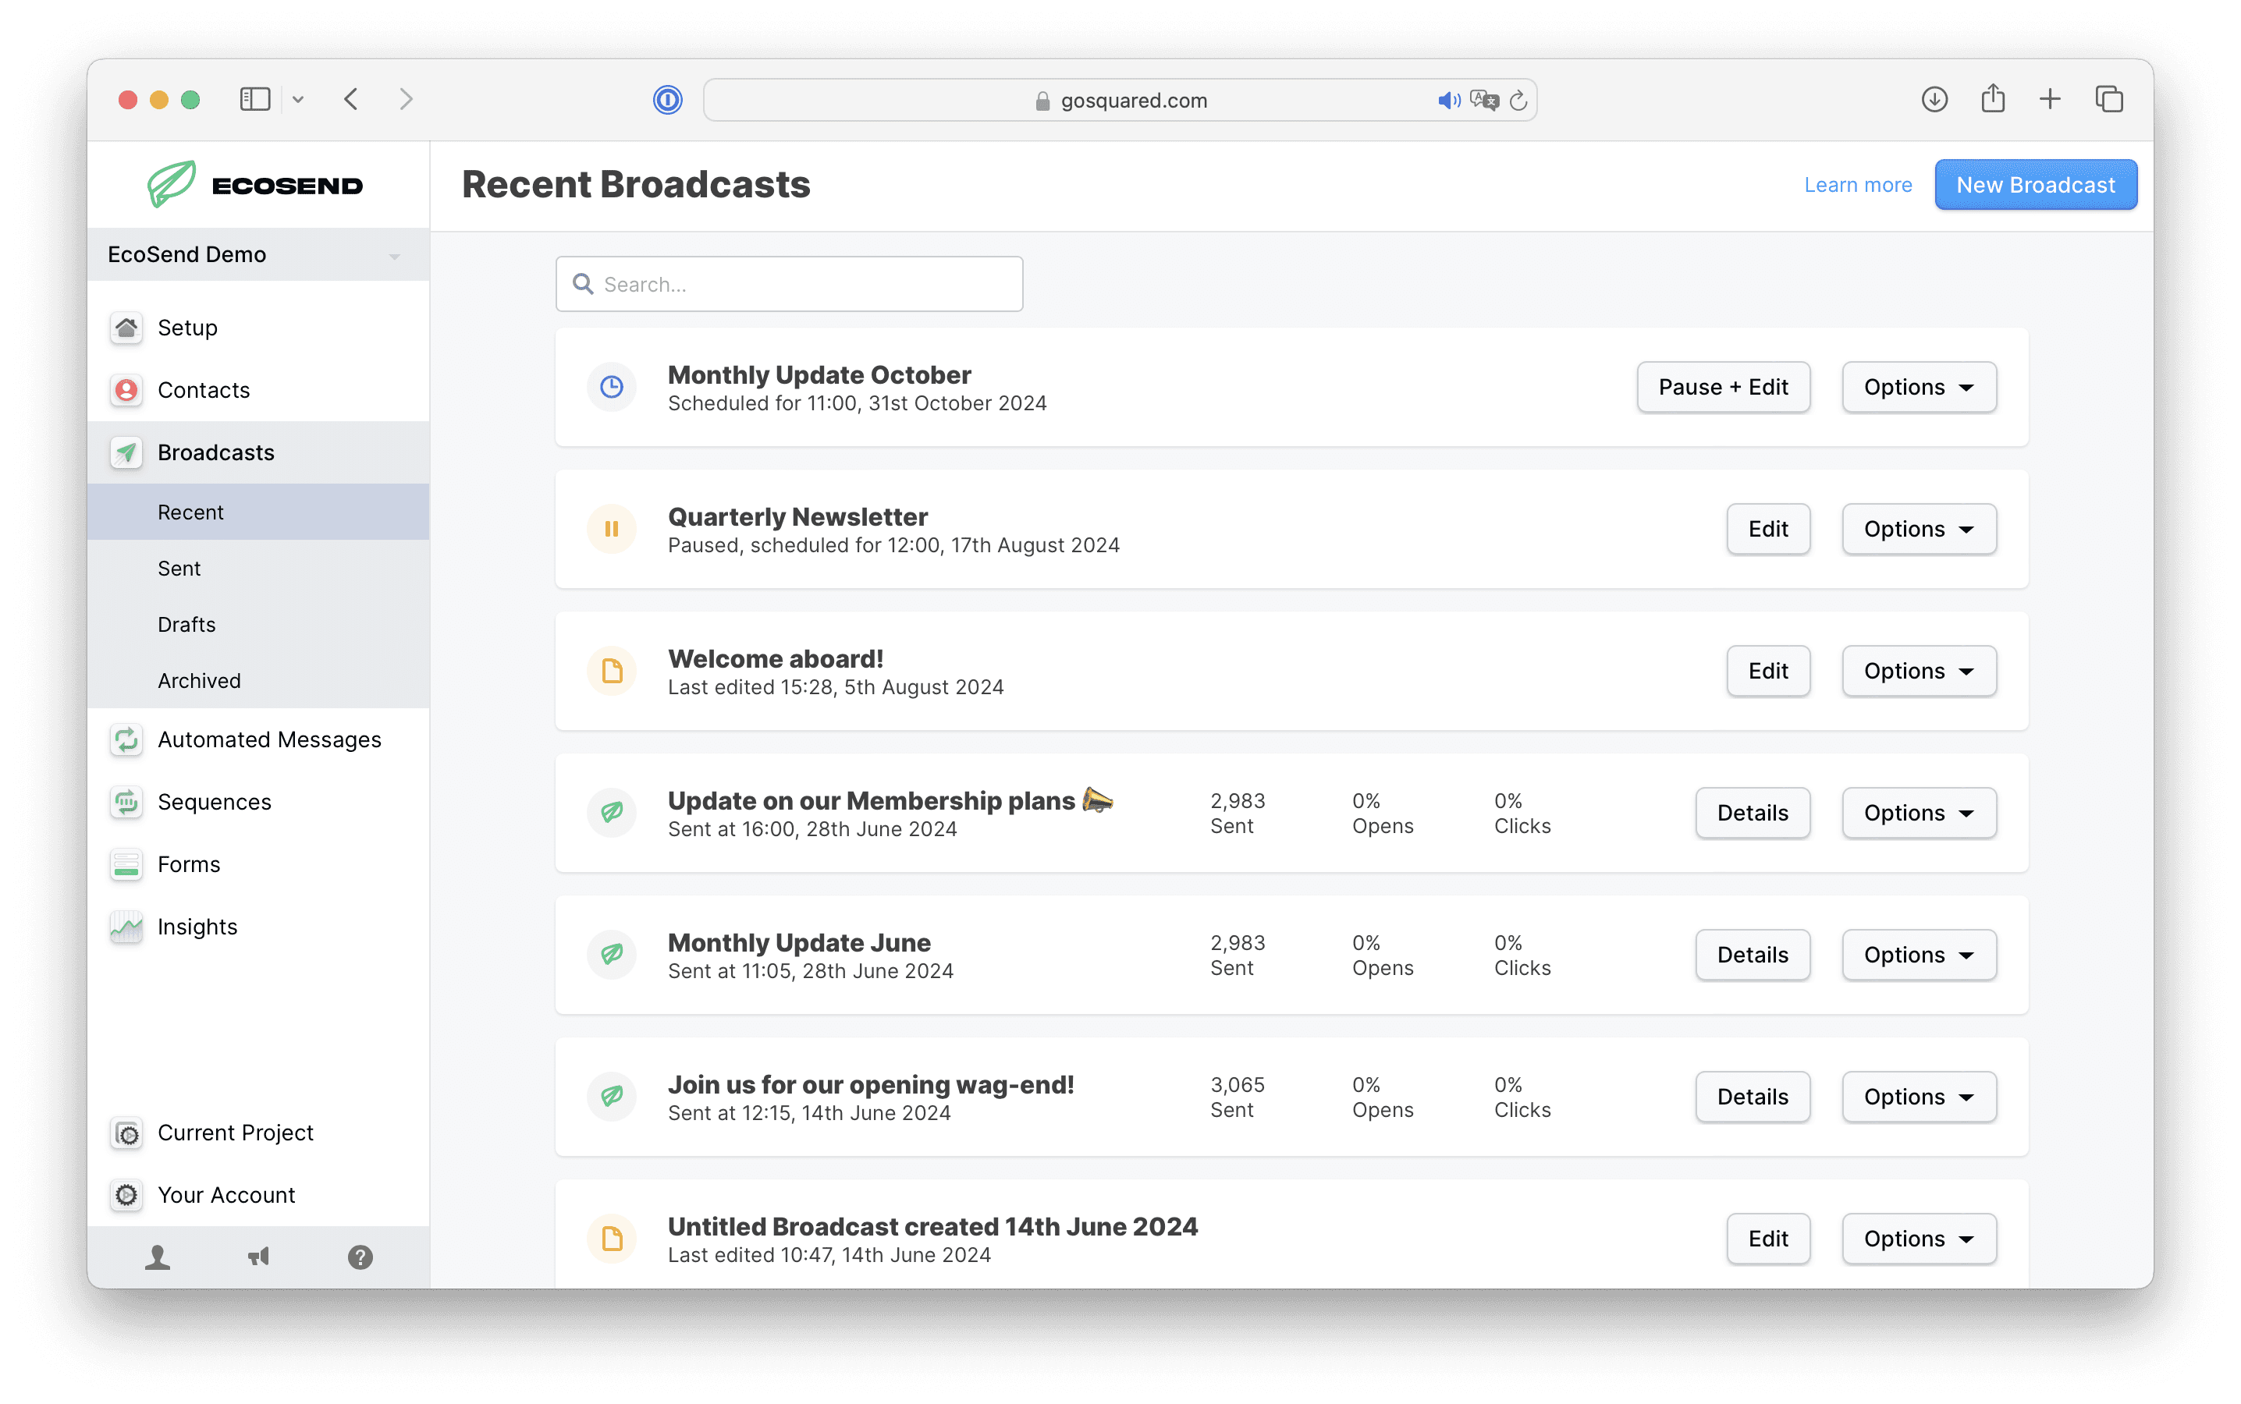The image size is (2241, 1404).
Task: Click the New Broadcast button
Action: [2035, 185]
